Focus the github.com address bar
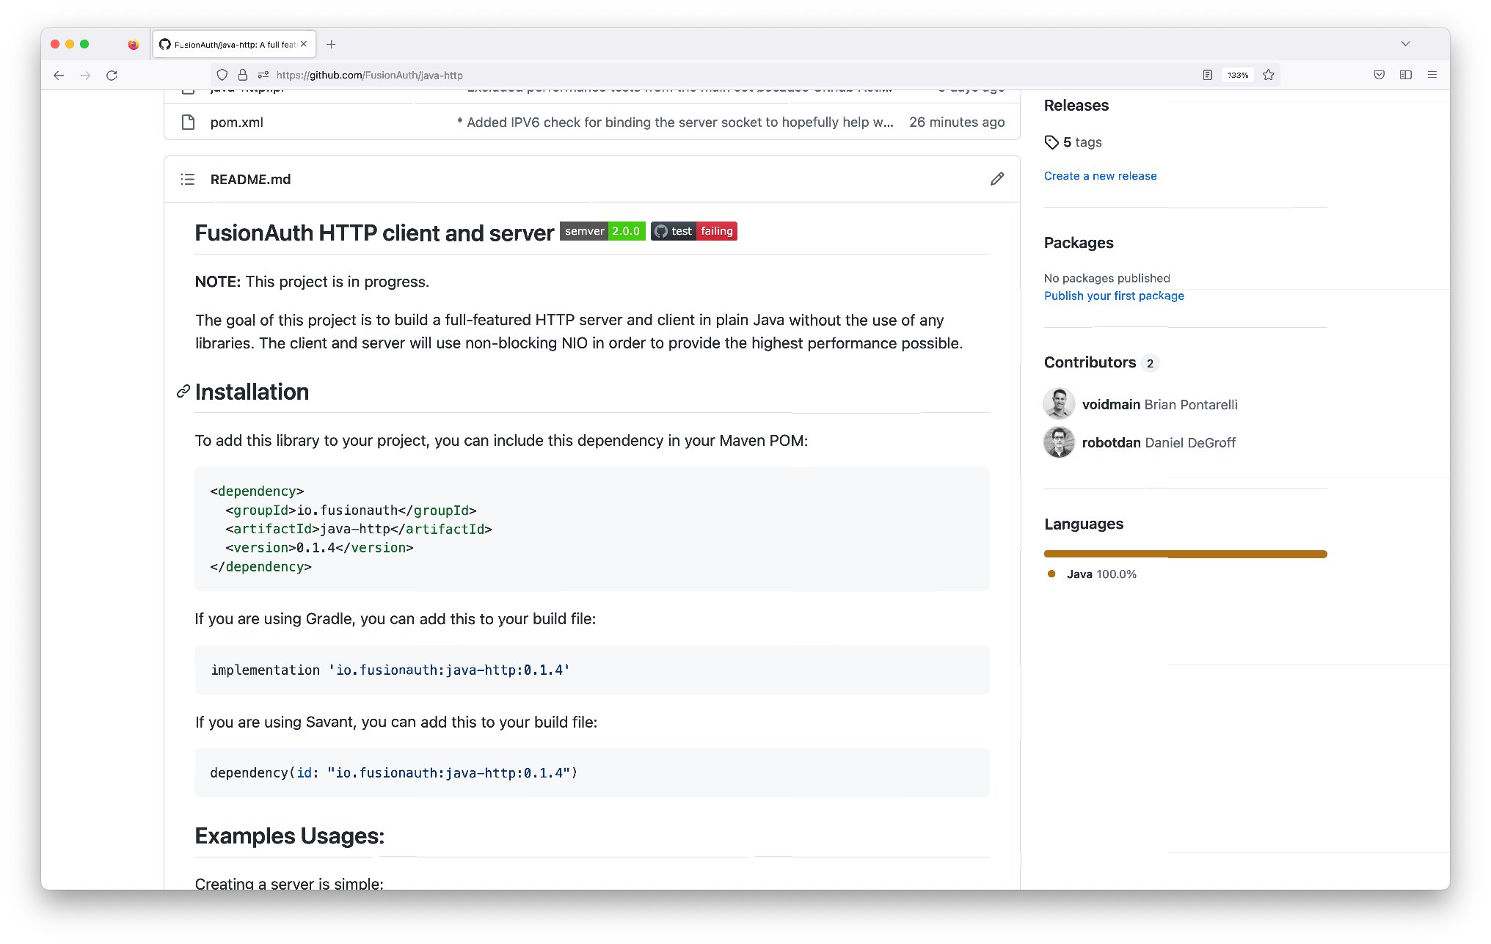The image size is (1491, 944). [x=734, y=75]
